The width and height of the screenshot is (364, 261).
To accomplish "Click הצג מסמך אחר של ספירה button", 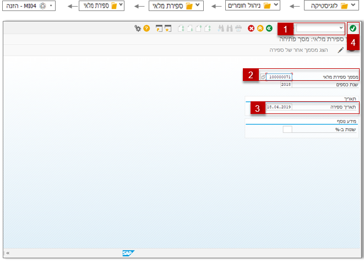I will pos(298,50).
